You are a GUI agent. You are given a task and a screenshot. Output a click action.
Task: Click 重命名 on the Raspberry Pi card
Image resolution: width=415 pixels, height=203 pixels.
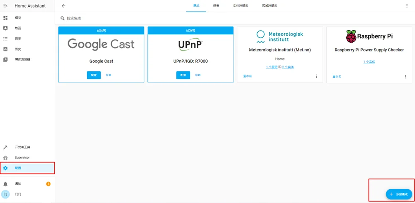click(x=337, y=77)
